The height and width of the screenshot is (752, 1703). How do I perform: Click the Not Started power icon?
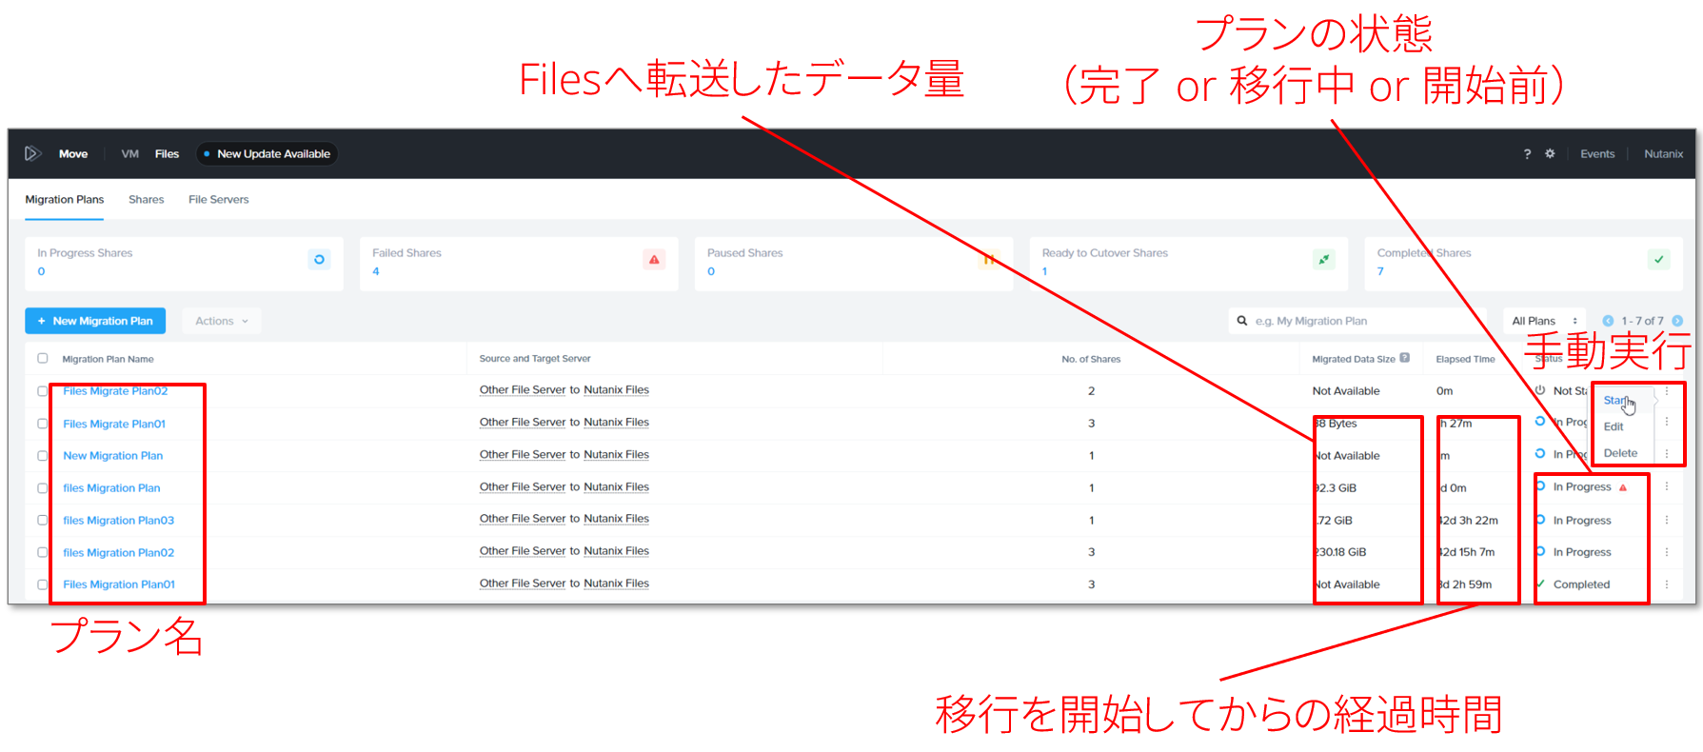click(1540, 390)
